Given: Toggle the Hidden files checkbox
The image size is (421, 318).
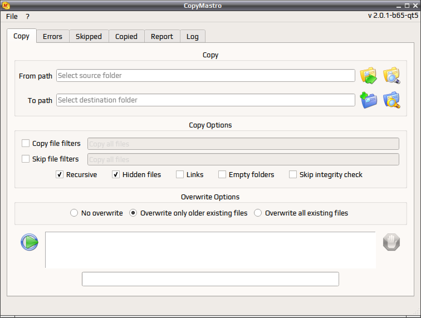Looking at the screenshot, I should 116,174.
